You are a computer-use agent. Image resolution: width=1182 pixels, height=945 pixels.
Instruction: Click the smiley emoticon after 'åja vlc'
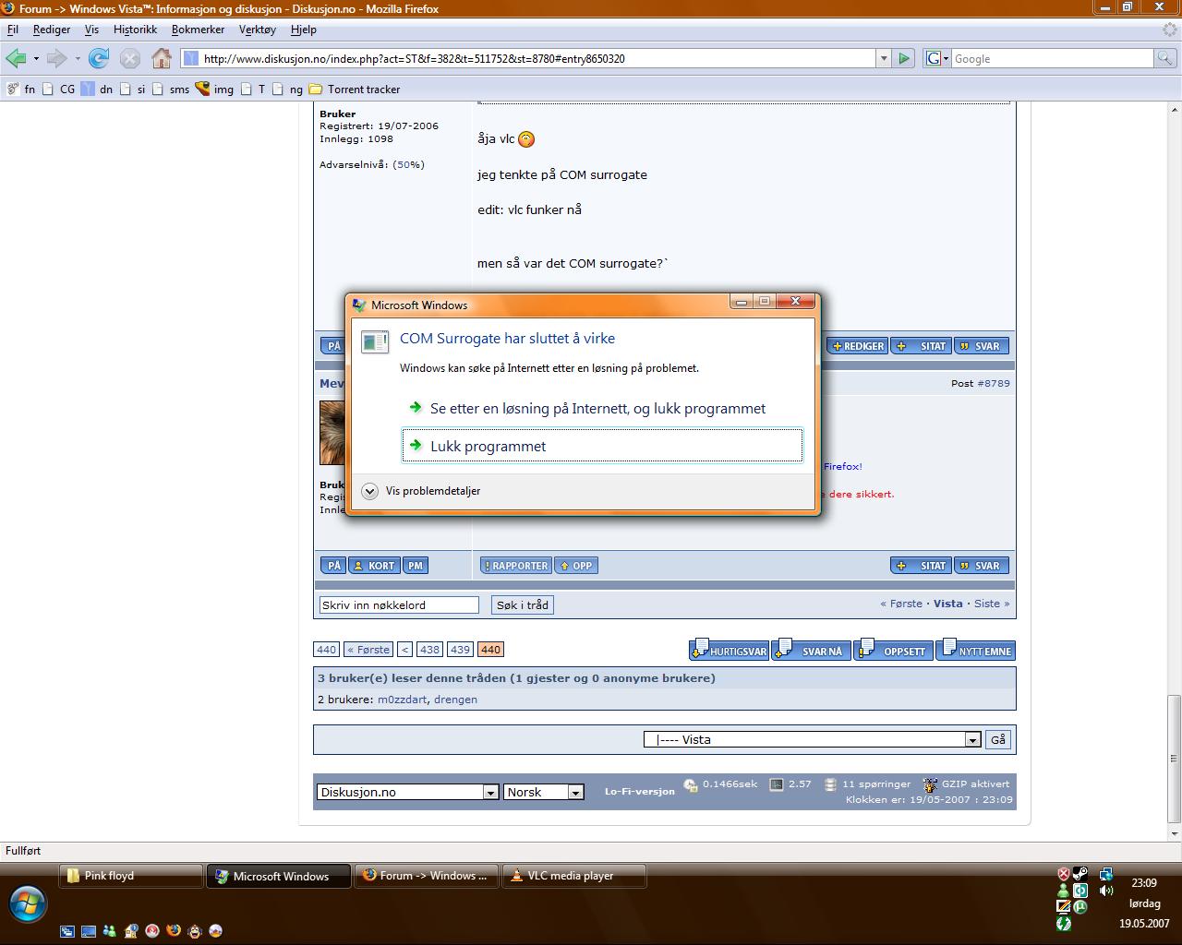click(526, 139)
